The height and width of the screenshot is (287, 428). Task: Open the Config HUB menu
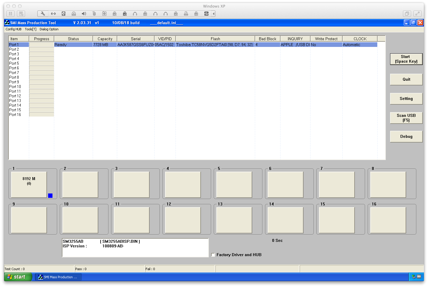(x=14, y=29)
